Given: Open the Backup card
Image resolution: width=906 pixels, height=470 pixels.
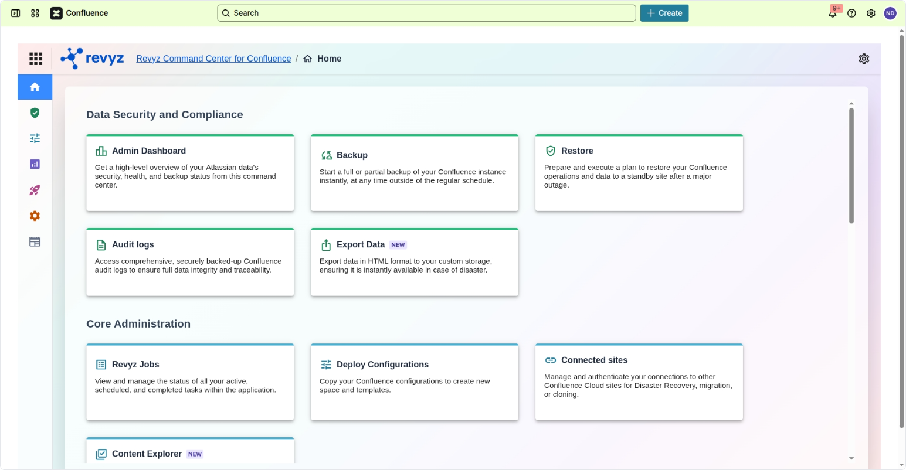Looking at the screenshot, I should coord(414,172).
